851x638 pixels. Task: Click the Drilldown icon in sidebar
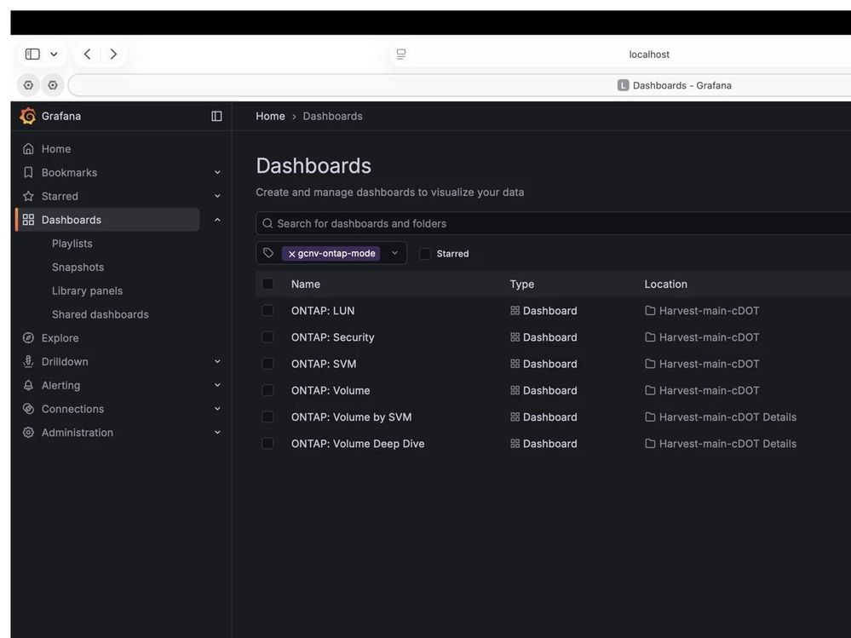(x=28, y=361)
